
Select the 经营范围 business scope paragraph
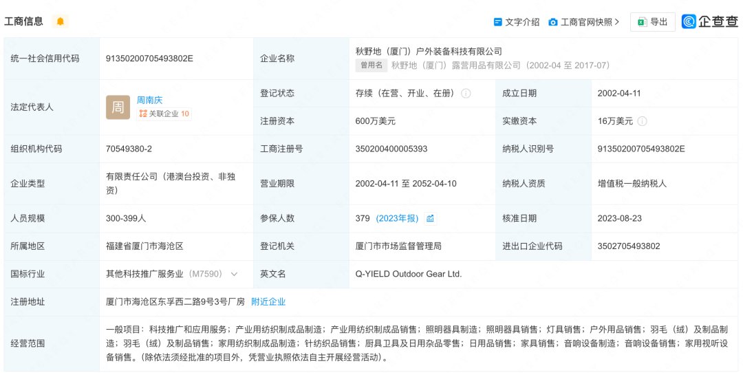(x=417, y=343)
